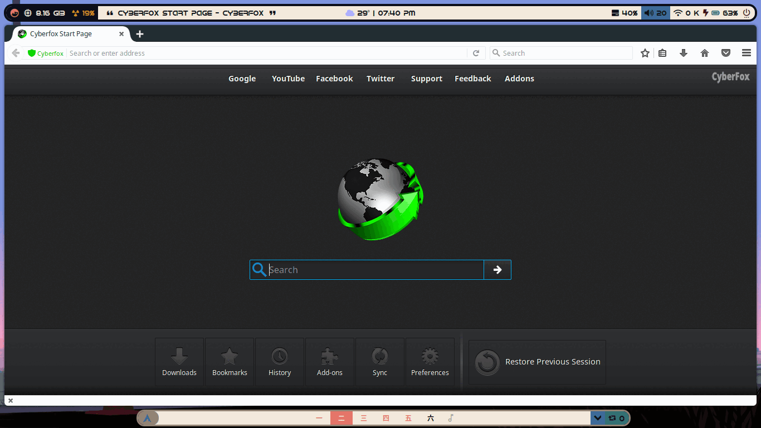
Task: Open the Add-ons puzzle tile
Action: point(330,362)
